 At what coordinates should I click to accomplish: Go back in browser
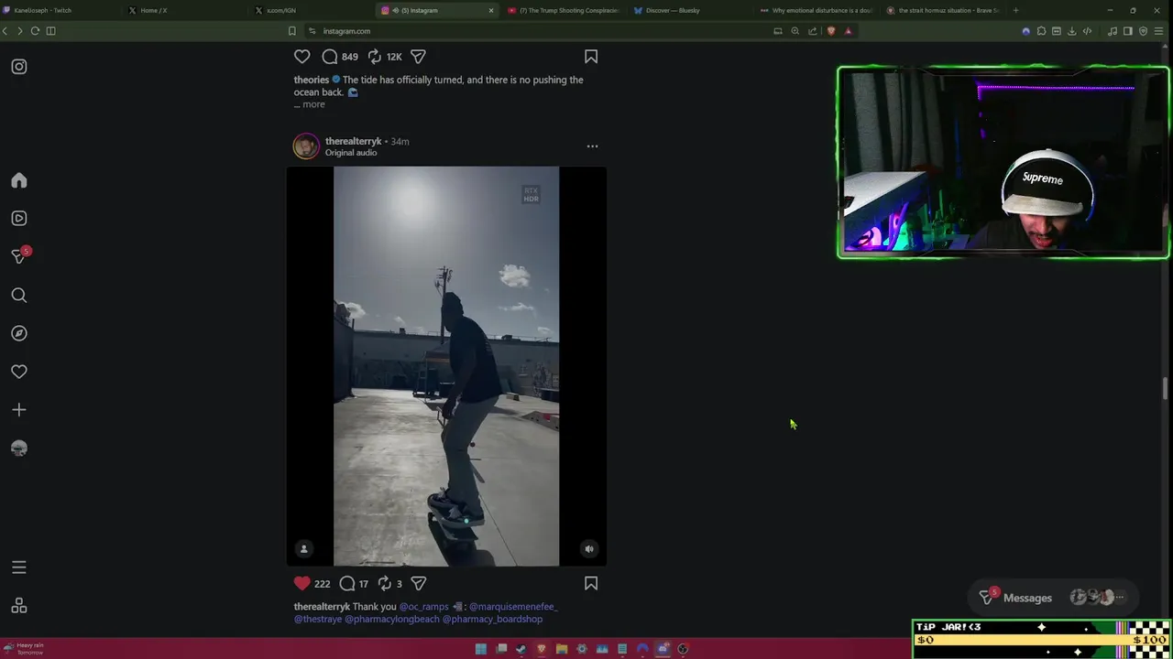pos(5,31)
